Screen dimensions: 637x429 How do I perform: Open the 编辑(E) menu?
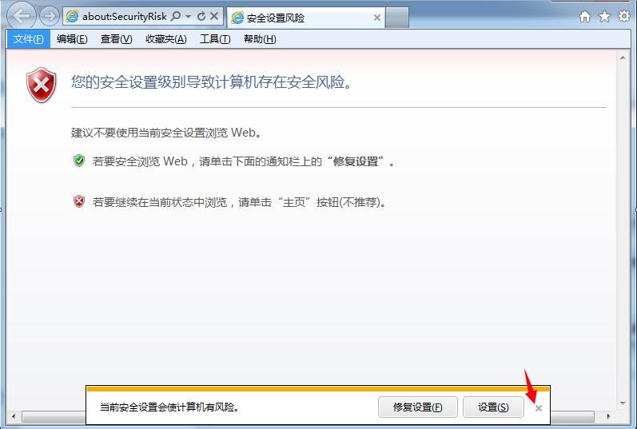click(x=72, y=39)
